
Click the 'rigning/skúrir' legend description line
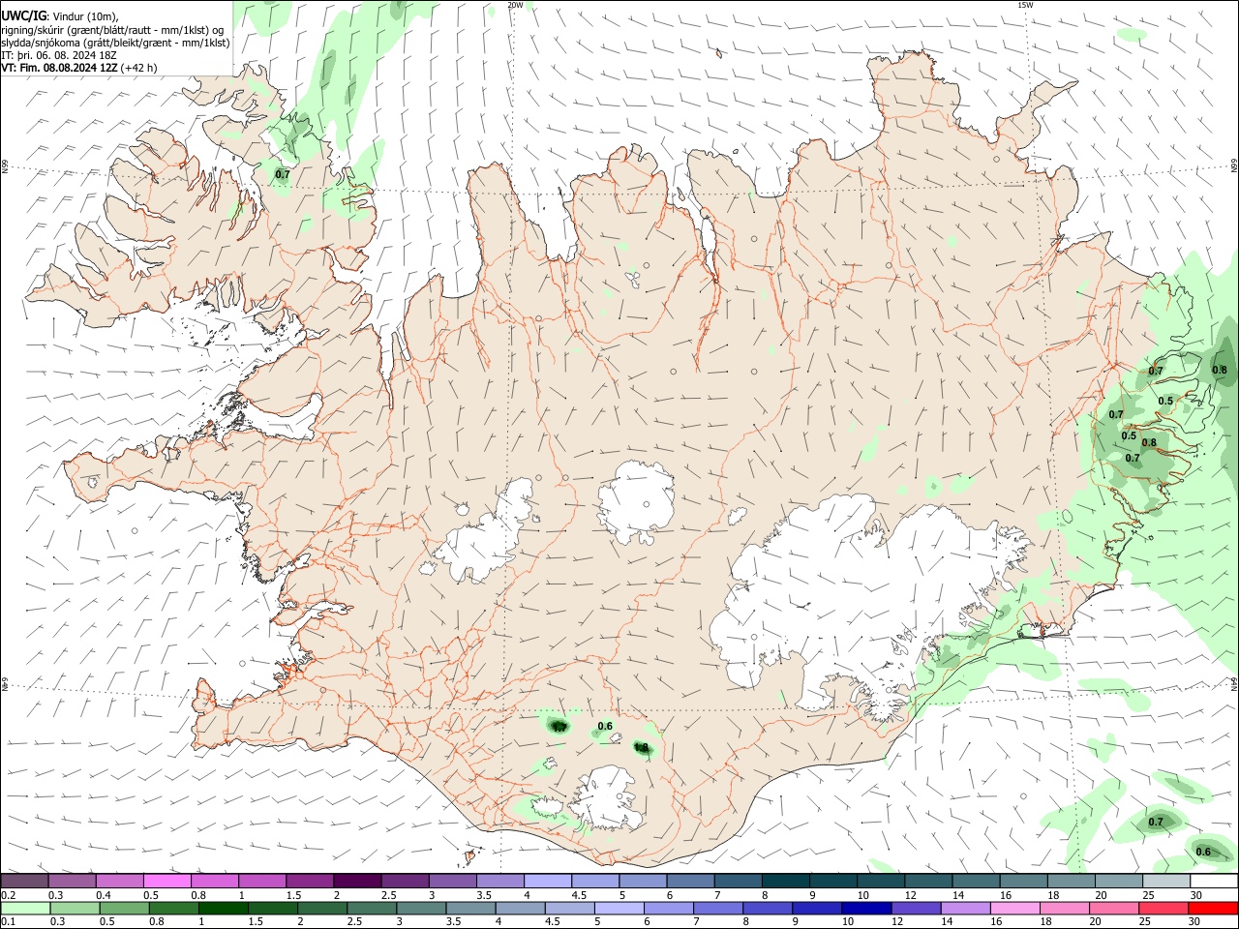pos(113,29)
